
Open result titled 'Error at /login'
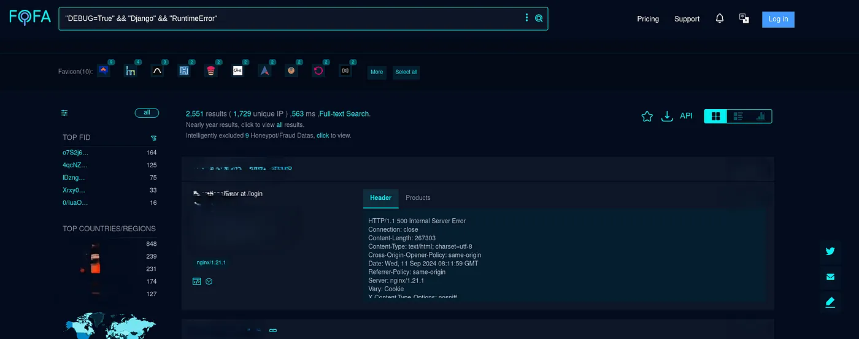pos(228,194)
